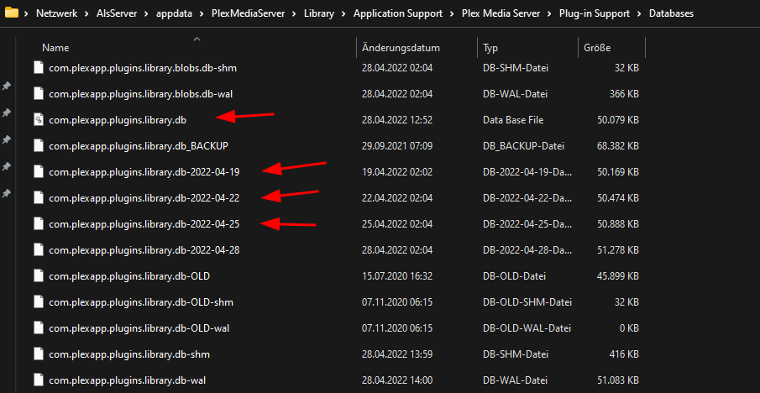Click file icon of library.db-OLD
760x393 pixels.
click(39, 276)
